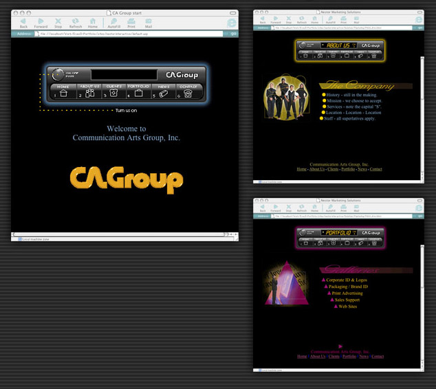
Task: Click the pink triangle image in Portfolio window
Action: point(286,283)
